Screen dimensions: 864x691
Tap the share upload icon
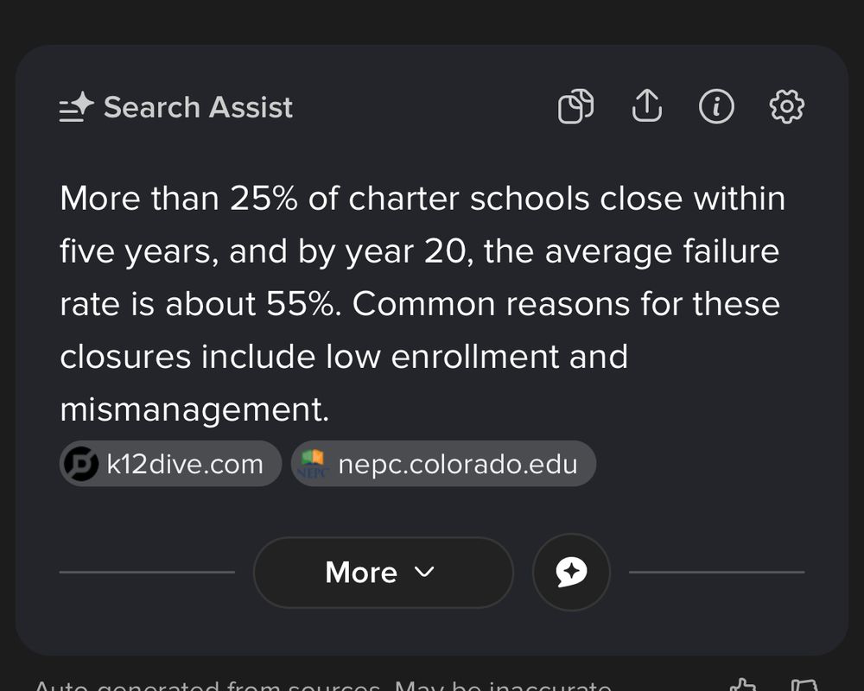tap(646, 105)
